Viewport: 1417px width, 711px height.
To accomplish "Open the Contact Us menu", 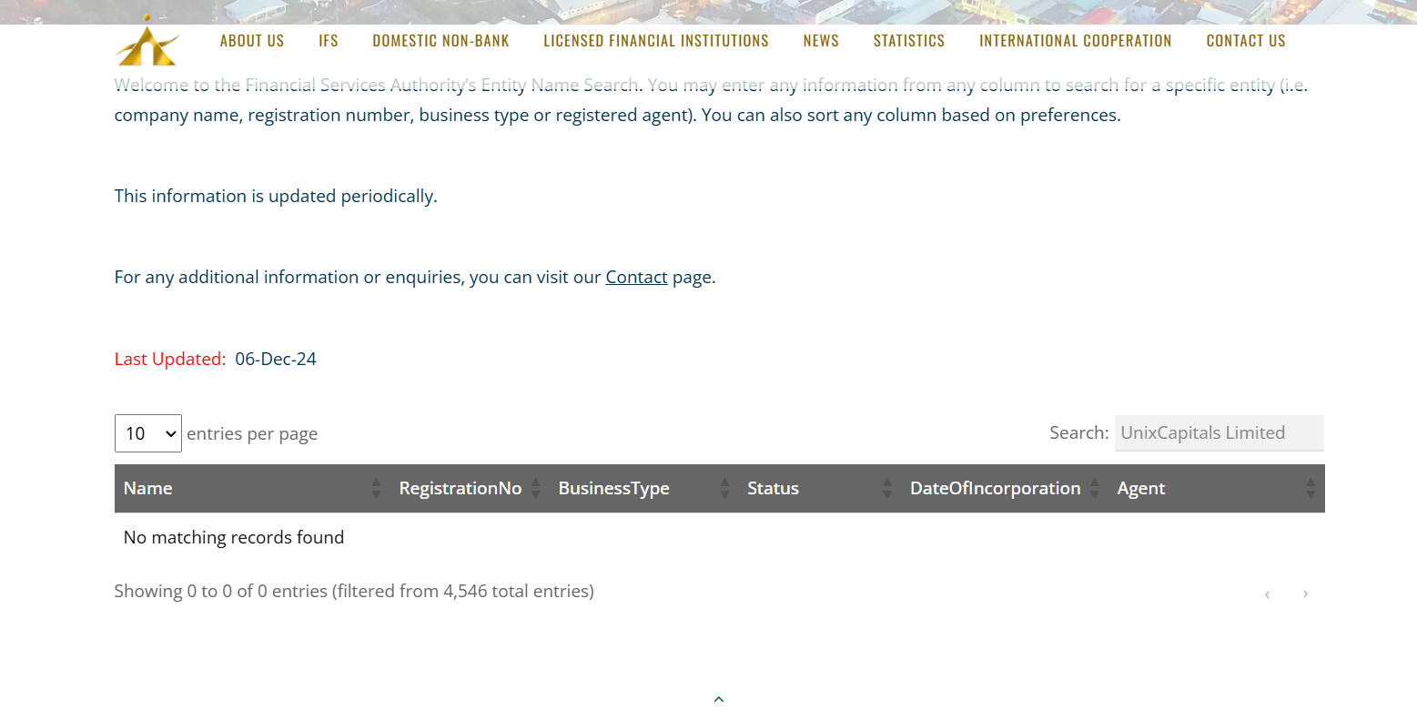I will [x=1246, y=41].
